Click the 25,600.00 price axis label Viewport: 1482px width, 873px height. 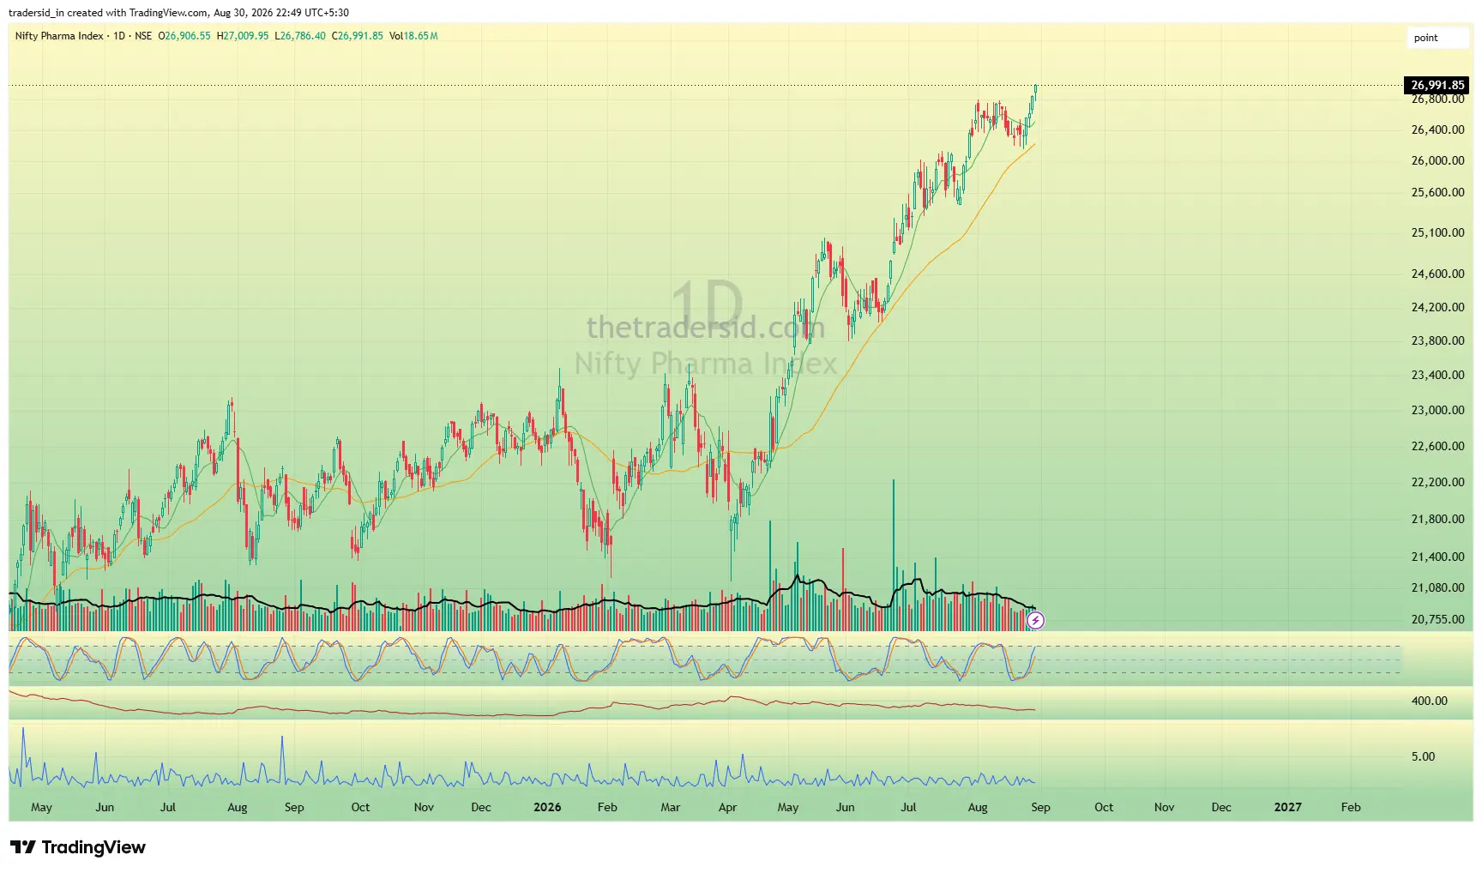pyautogui.click(x=1437, y=192)
